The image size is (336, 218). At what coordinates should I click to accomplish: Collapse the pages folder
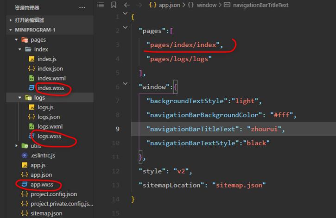pyautogui.click(x=16, y=40)
